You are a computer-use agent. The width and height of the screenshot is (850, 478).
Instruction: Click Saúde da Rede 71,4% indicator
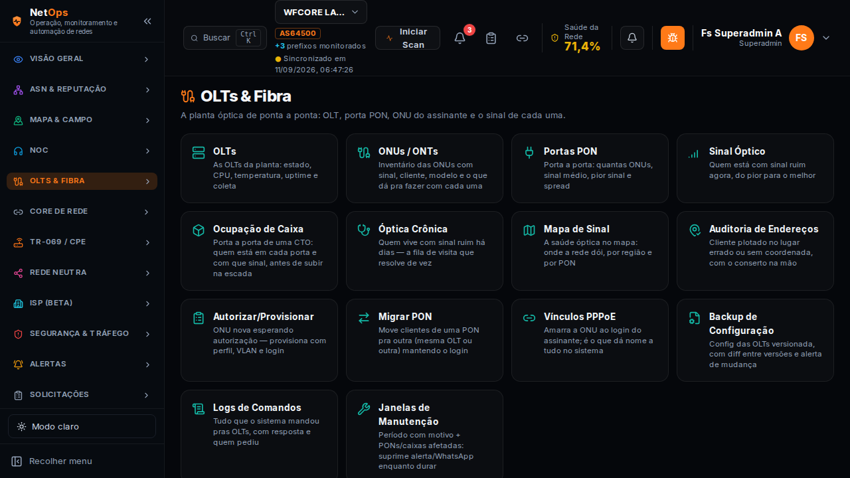tap(576, 38)
